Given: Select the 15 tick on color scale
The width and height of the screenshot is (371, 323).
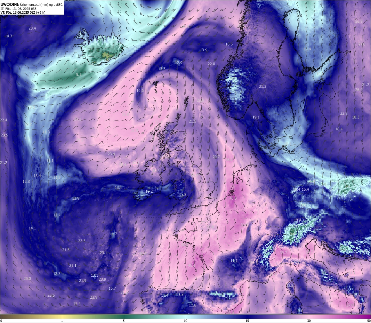Looking at the screenshot, I should point(247,321).
